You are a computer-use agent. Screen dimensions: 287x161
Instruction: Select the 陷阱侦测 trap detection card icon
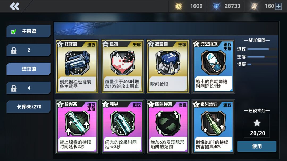coord(168,123)
